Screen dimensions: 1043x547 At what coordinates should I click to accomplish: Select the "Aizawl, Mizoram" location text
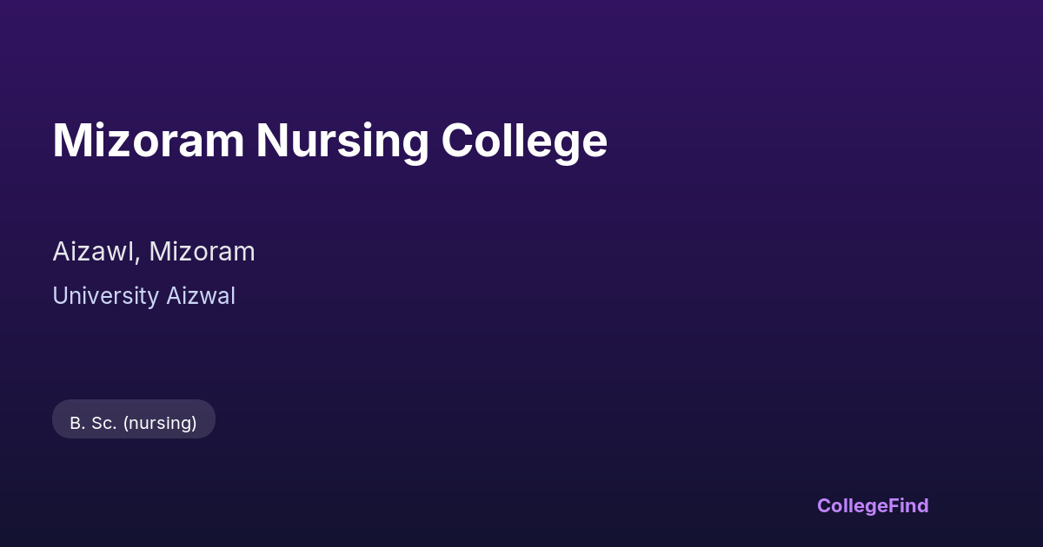(154, 252)
